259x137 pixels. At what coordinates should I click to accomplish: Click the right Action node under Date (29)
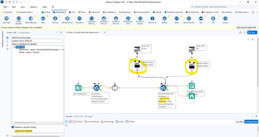tap(192, 66)
